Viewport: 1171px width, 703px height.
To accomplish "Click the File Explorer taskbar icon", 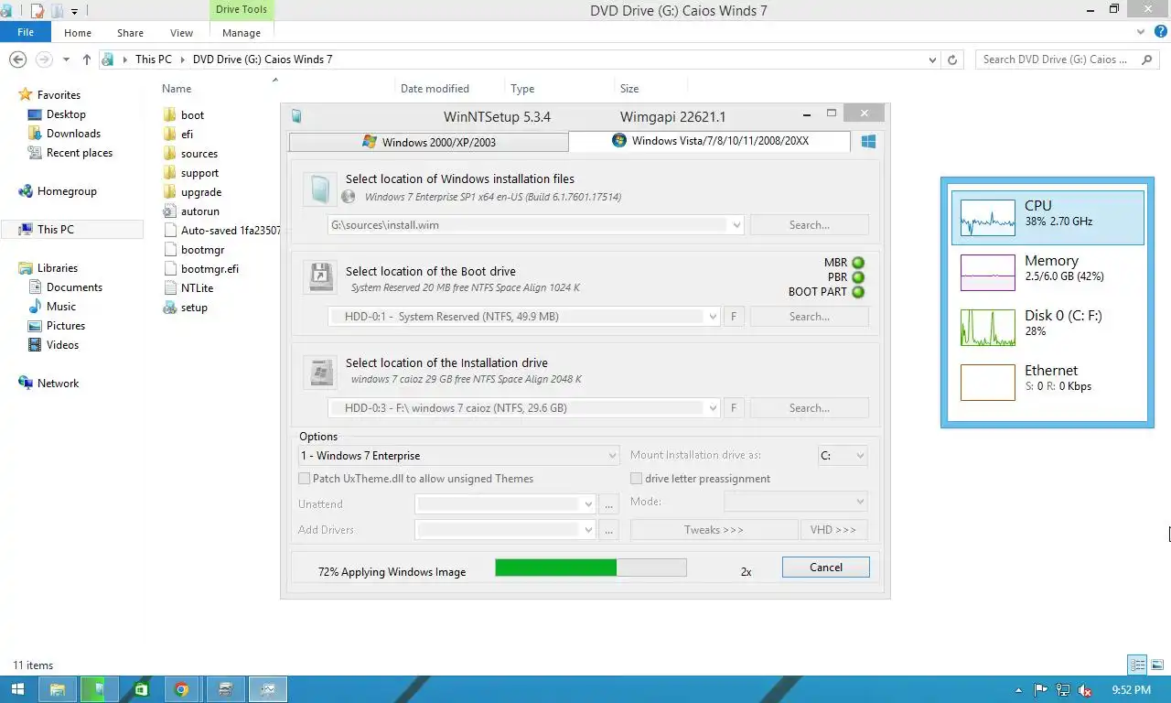I will click(x=57, y=689).
